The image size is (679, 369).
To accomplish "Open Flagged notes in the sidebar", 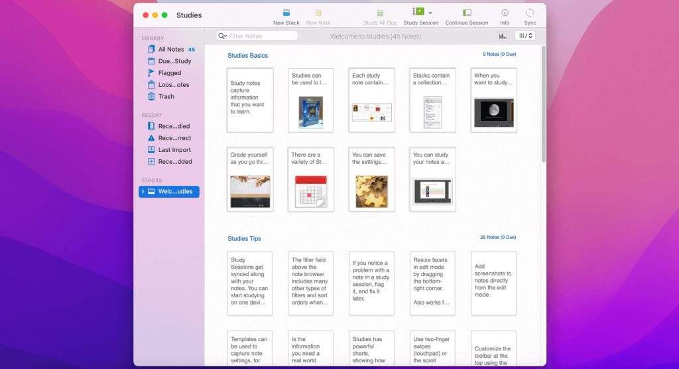I will (x=169, y=73).
